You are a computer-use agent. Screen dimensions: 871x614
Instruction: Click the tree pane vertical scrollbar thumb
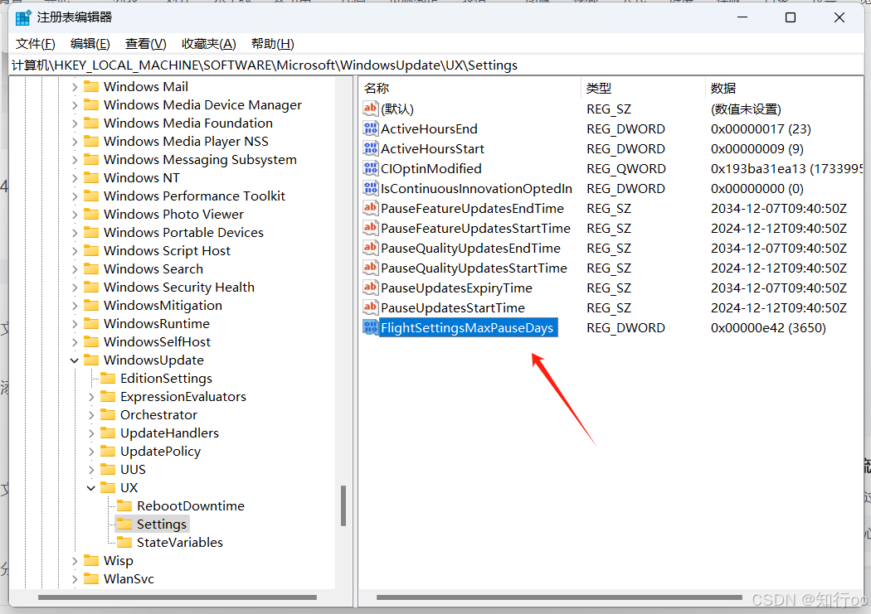(x=343, y=505)
